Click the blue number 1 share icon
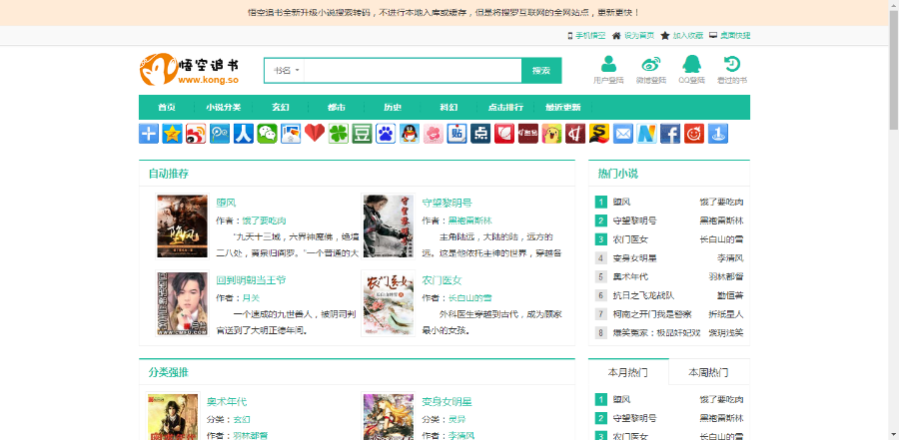 [718, 134]
